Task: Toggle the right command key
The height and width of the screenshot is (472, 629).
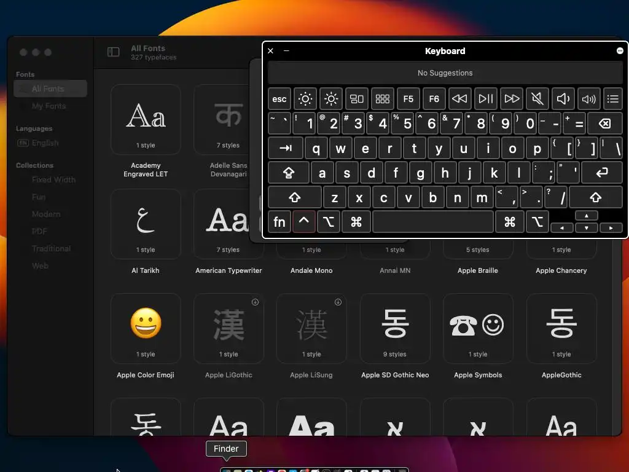Action: tap(510, 221)
